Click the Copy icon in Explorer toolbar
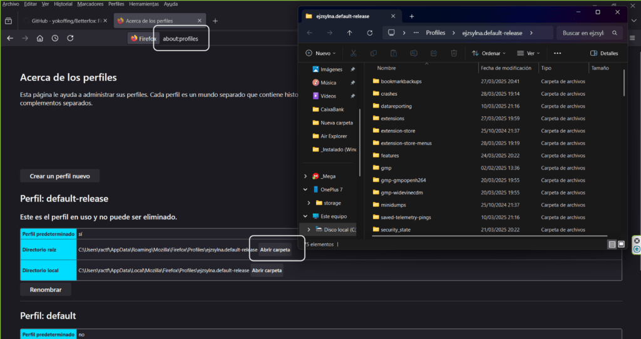 [x=373, y=53]
